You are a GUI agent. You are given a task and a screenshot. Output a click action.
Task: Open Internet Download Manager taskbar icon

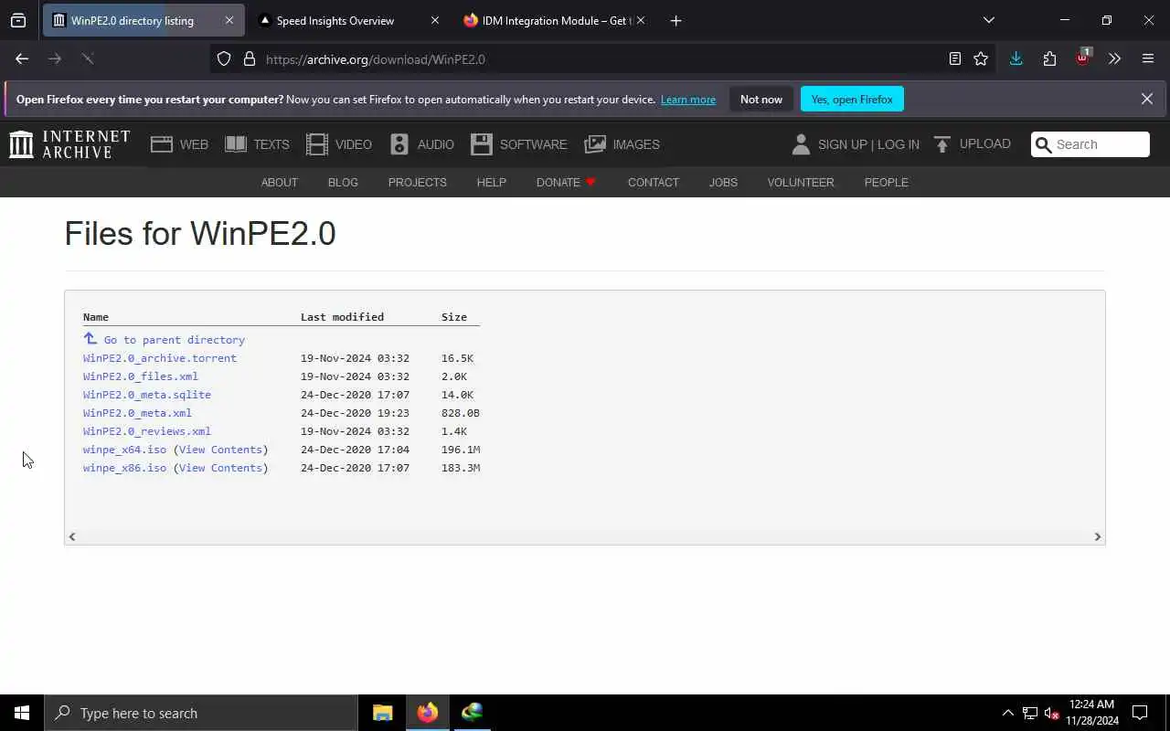472,713
